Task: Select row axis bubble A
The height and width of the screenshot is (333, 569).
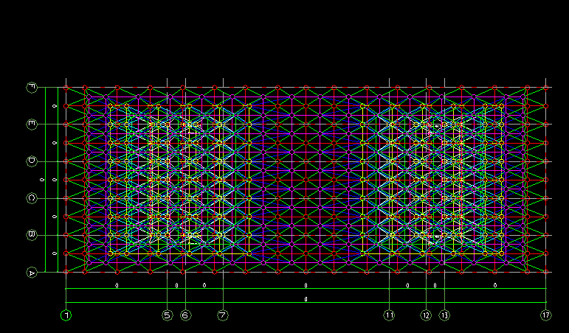Action: [31, 273]
